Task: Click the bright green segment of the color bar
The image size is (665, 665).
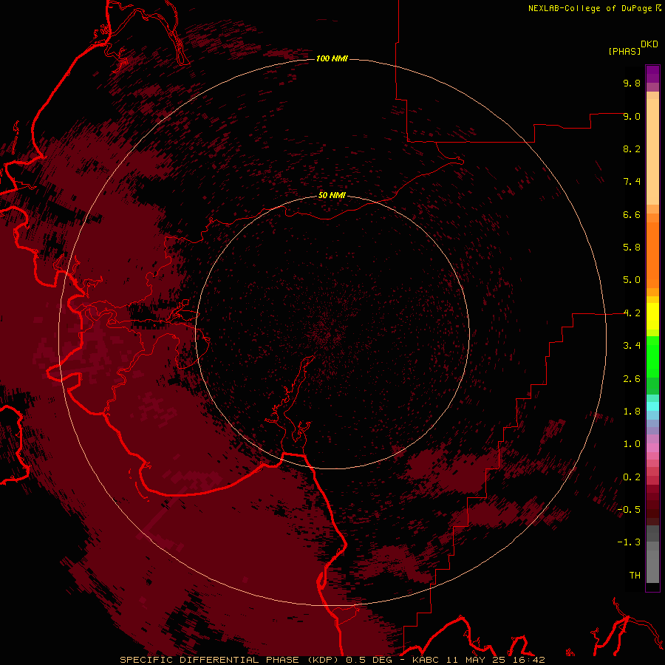Action: [652, 357]
